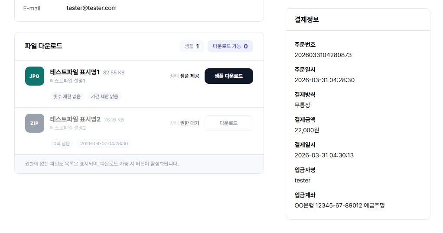Viewport: 443px width, 233px height.
Task: Open the 테스트파일 표시명2 file title
Action: click(x=75, y=119)
